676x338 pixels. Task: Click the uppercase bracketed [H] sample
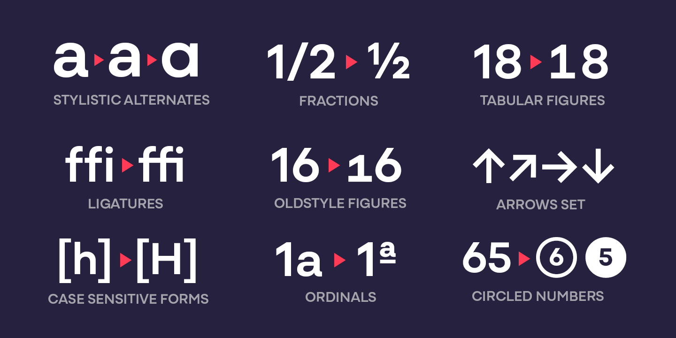(166, 260)
